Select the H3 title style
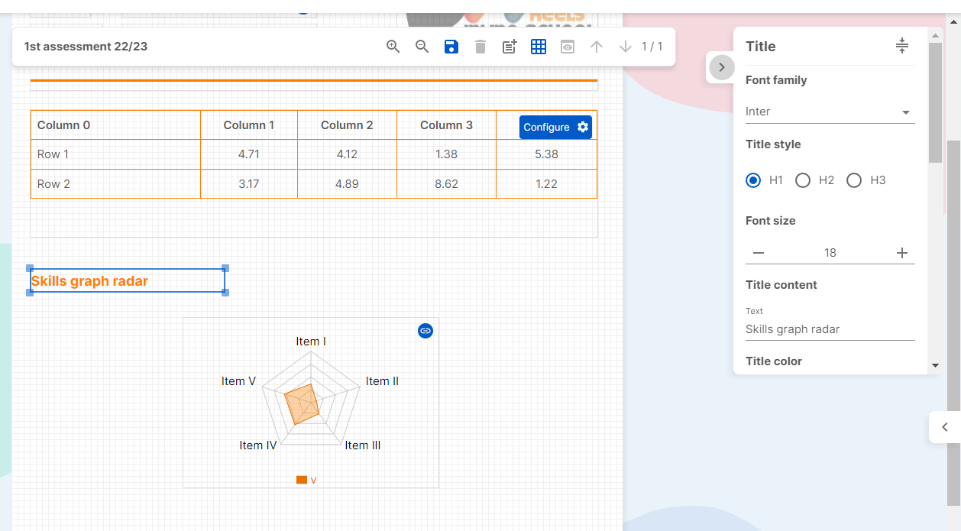Image resolution: width=961 pixels, height=531 pixels. pos(854,180)
